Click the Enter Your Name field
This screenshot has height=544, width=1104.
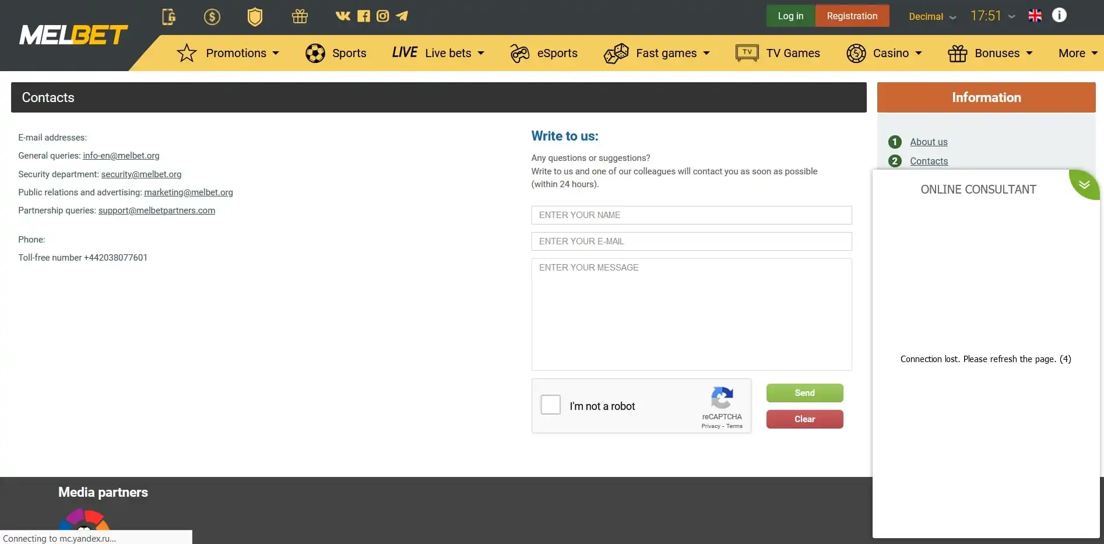coord(691,215)
